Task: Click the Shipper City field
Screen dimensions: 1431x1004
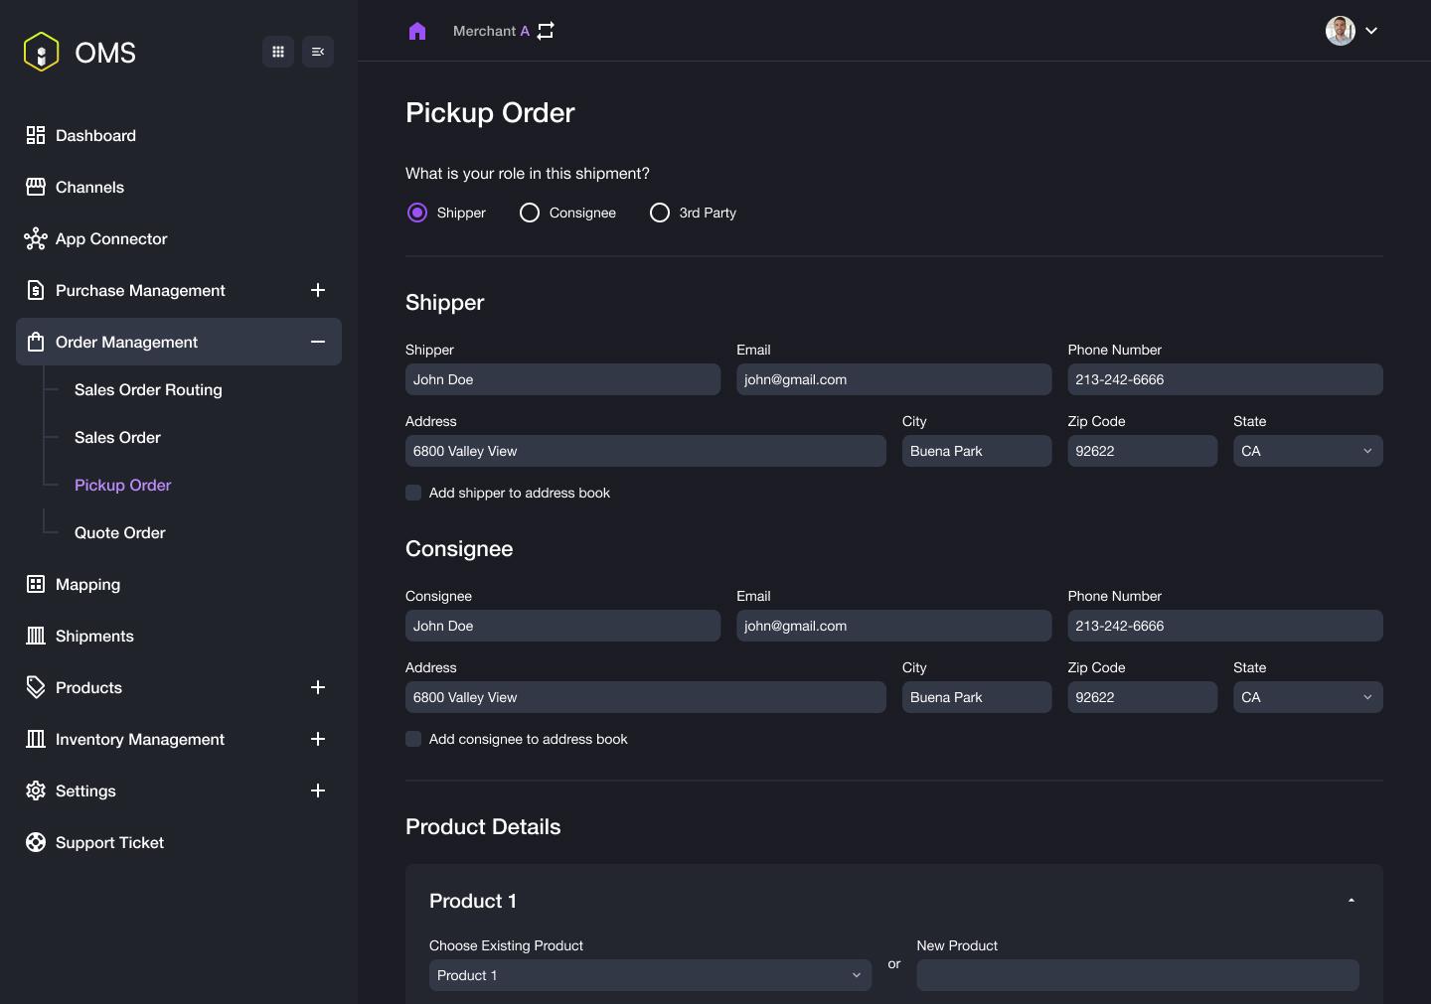Action: pos(977,451)
